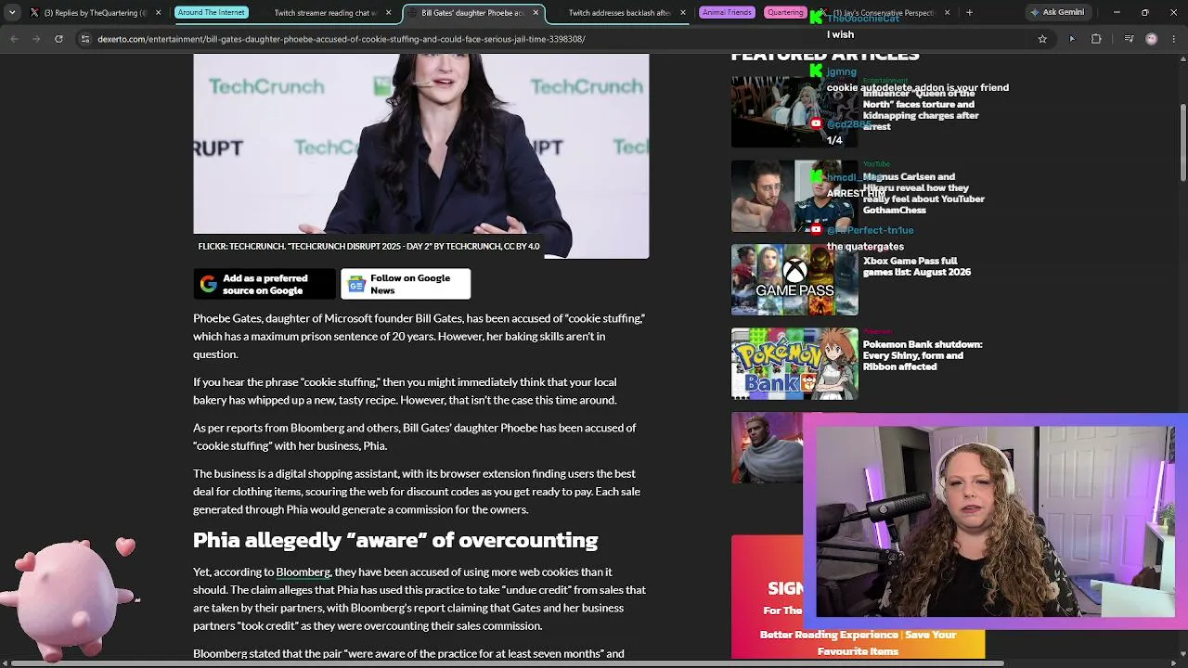Expand the Quartering tab group

coord(785,13)
